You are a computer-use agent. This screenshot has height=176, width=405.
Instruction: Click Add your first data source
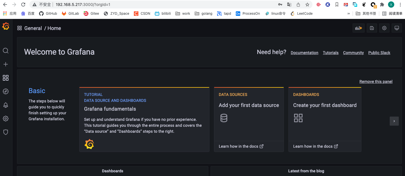pyautogui.click(x=249, y=105)
